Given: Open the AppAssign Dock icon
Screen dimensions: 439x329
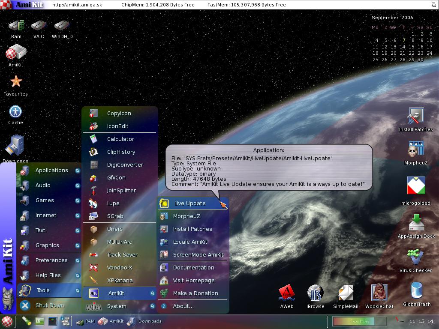Looking at the screenshot, I should (x=416, y=223).
